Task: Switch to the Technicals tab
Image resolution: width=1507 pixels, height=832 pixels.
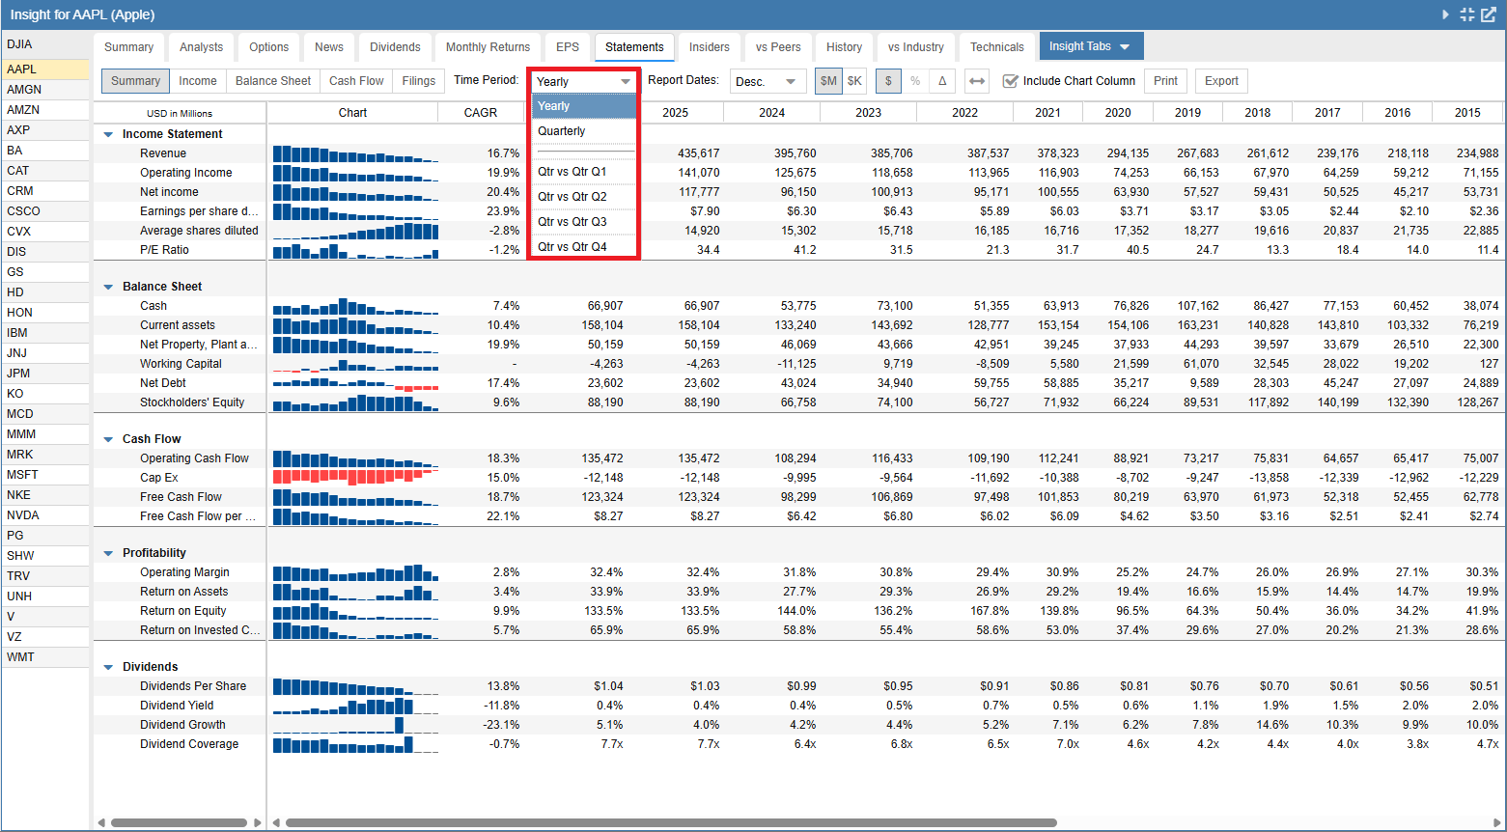Action: point(997,47)
